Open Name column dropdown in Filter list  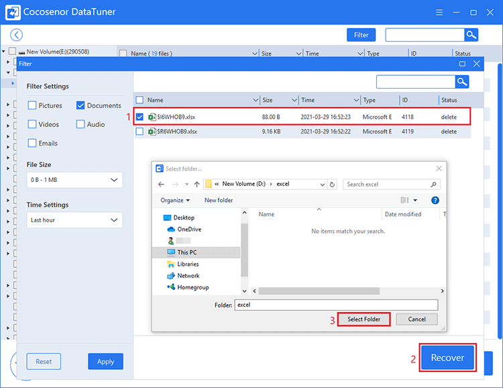(x=256, y=100)
